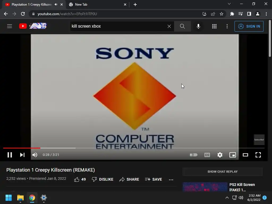
Task: Switch to the New Tab browser tab
Action: coord(98,5)
